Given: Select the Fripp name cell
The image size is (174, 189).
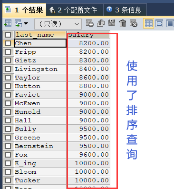Looking at the screenshot, I should click(x=40, y=52).
